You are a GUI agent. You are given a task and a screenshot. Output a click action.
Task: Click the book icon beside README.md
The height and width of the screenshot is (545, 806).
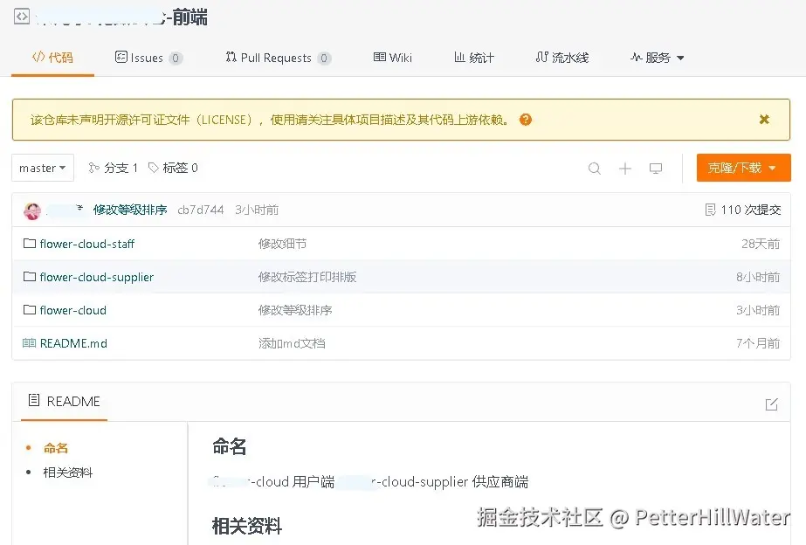click(30, 343)
